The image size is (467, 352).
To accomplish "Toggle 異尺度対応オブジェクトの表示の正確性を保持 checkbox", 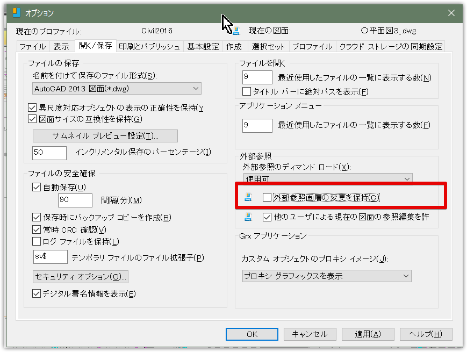I will tap(32, 107).
